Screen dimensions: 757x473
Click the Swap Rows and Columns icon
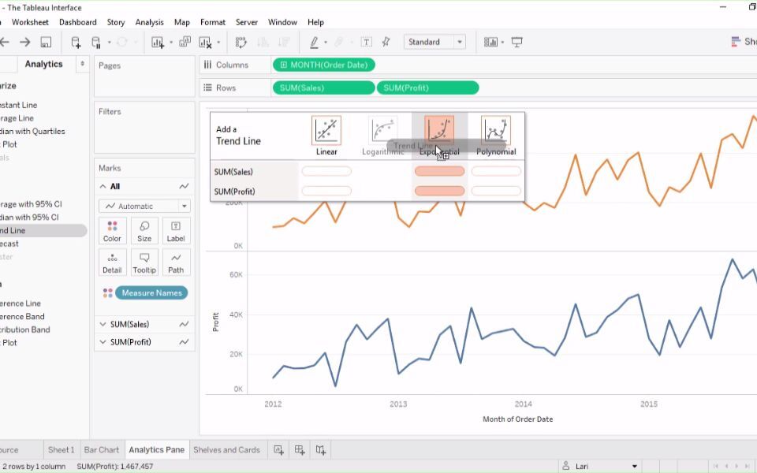[x=241, y=43]
